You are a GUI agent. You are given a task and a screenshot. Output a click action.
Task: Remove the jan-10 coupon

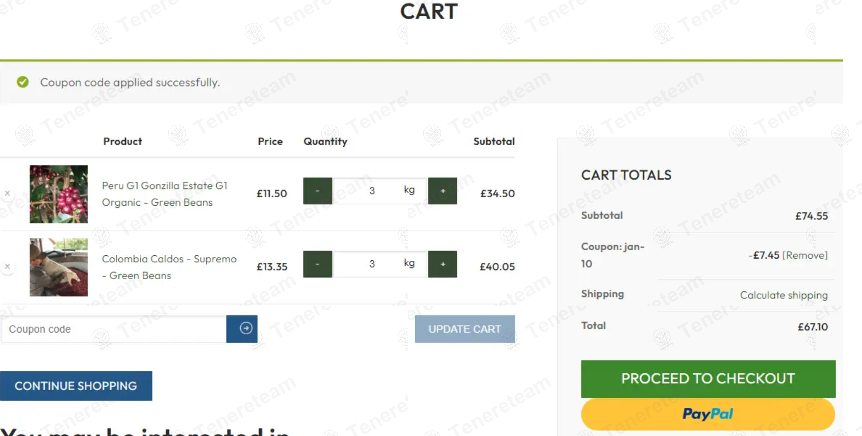(805, 255)
